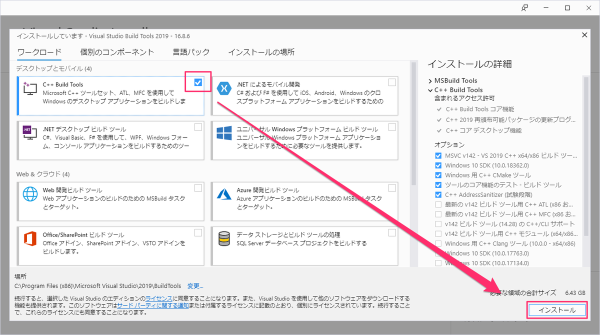Expand the MSBuild Tools details entry
600x335 pixels.
(x=430, y=80)
